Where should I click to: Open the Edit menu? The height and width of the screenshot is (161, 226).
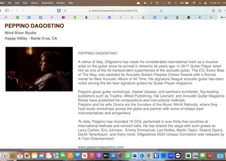[17, 3]
